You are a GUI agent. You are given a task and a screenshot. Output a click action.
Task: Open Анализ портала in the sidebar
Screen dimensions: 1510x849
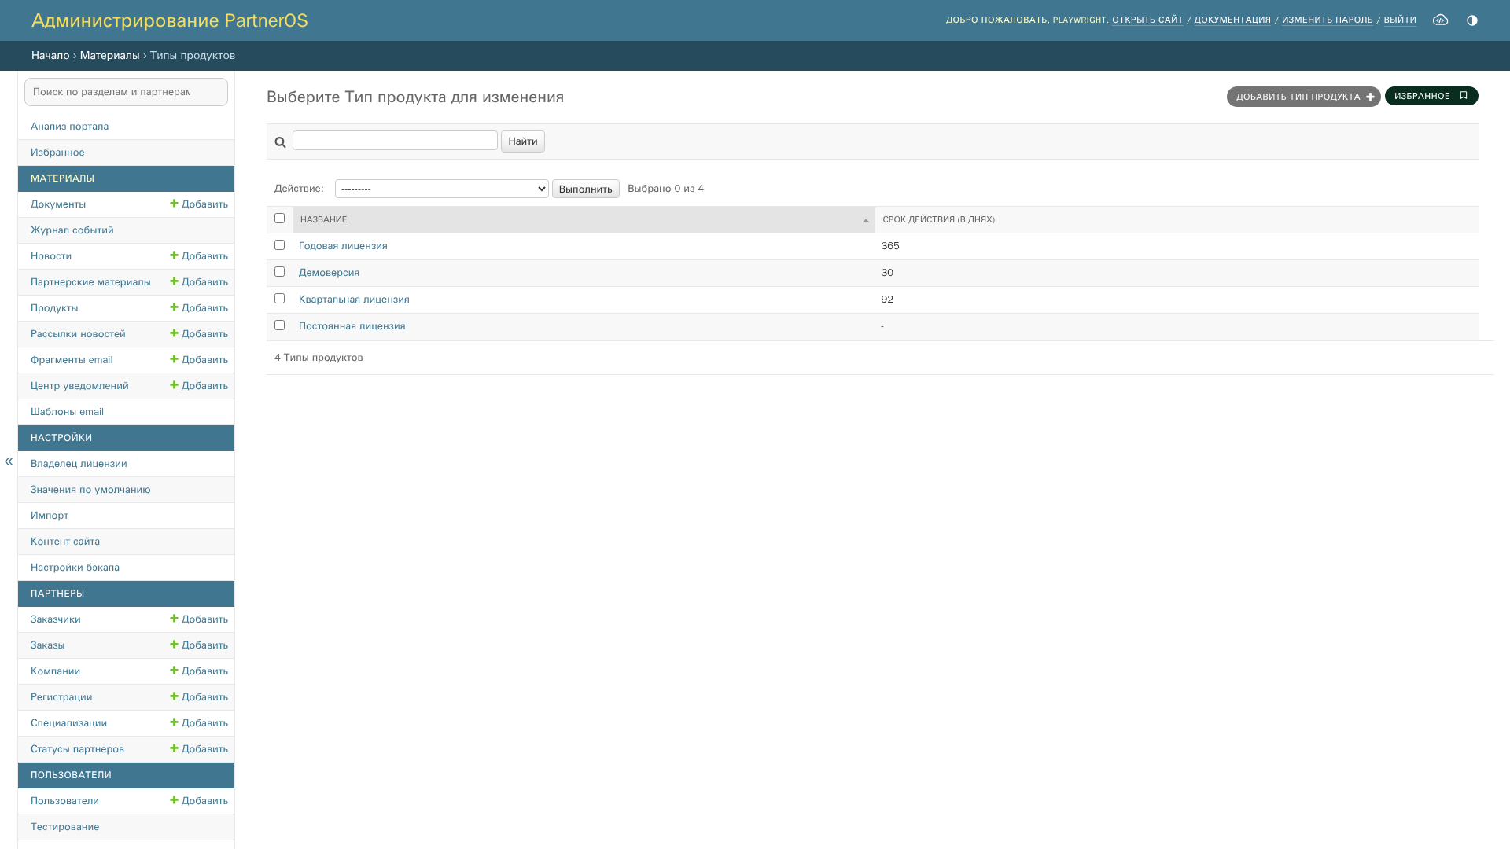click(69, 127)
